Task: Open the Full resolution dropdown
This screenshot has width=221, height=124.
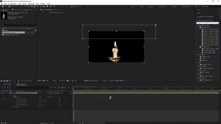Action: click(x=79, y=81)
